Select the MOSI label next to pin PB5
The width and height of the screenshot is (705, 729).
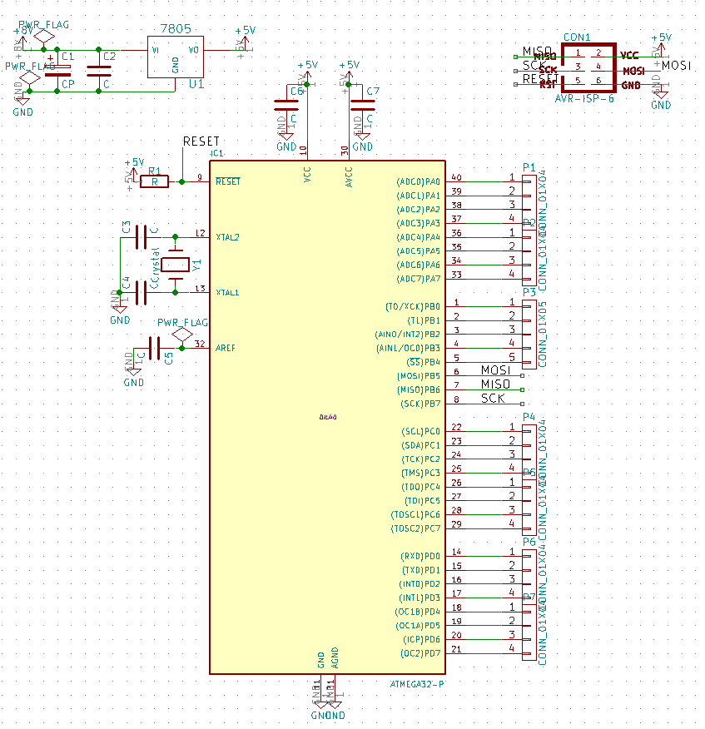[x=496, y=370]
